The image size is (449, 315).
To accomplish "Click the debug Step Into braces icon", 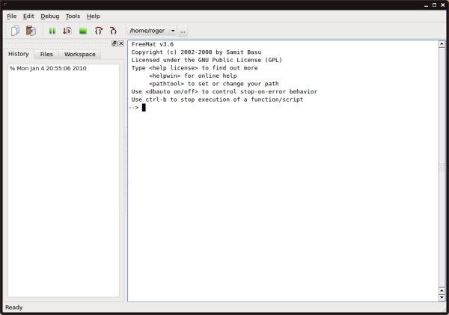I will pos(113,31).
